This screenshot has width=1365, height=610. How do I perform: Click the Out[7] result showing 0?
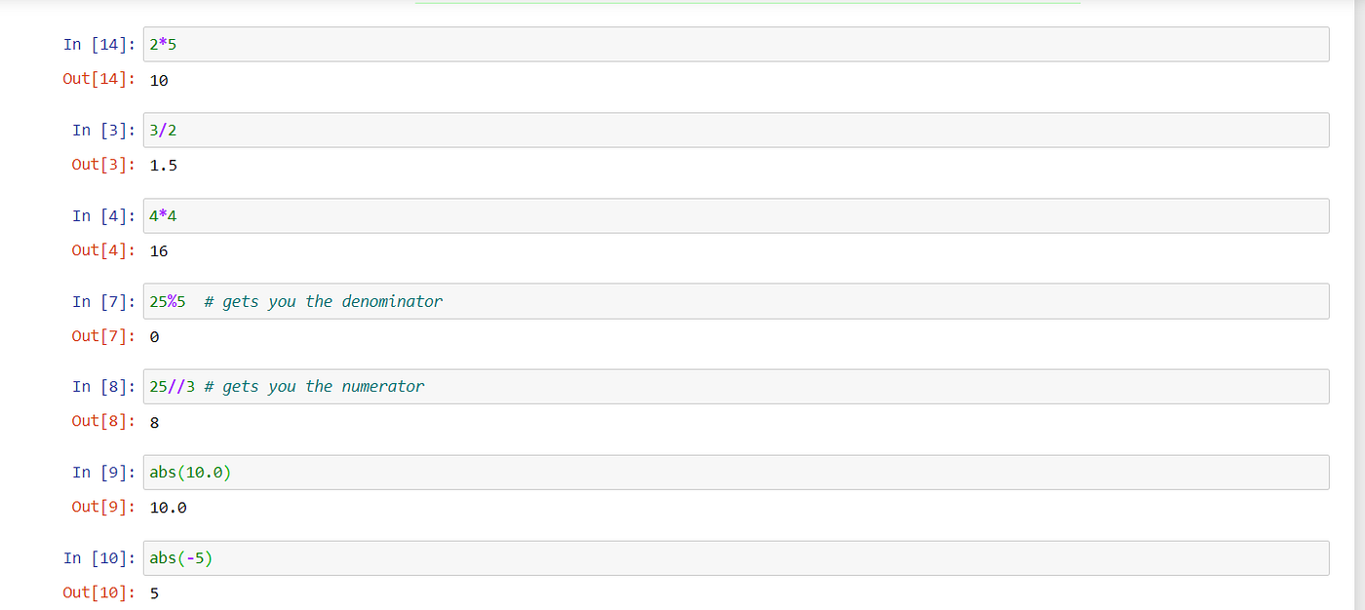[x=153, y=335]
